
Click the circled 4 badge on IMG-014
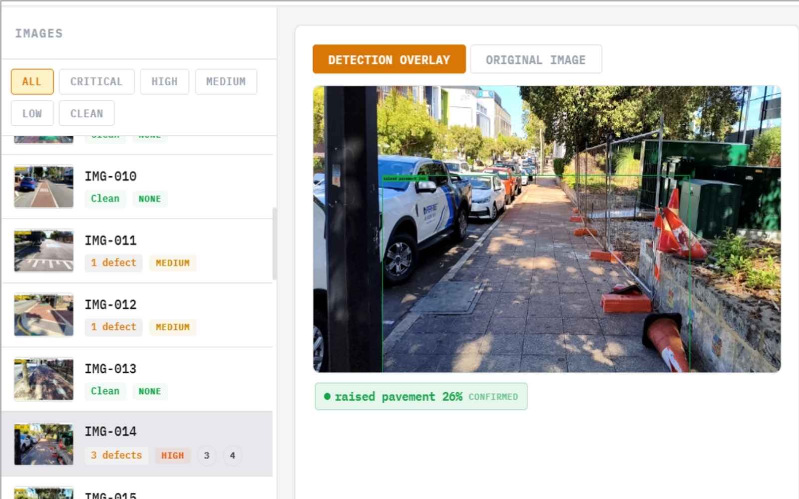click(x=232, y=455)
